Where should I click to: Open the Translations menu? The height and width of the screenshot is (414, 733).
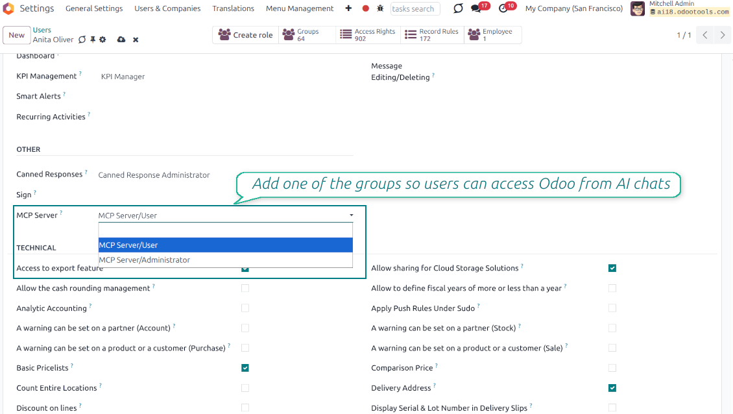(233, 8)
